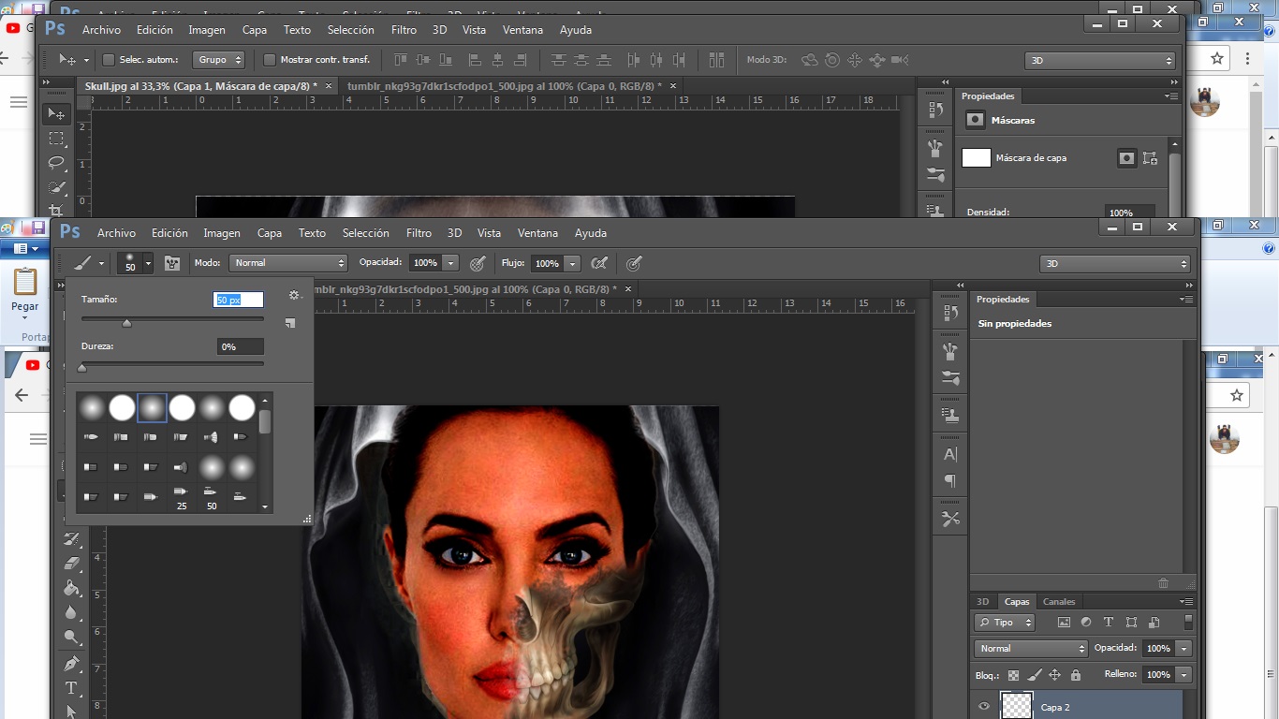The height and width of the screenshot is (719, 1279).
Task: Add vector mask in back Properties panel
Action: [x=1150, y=158]
